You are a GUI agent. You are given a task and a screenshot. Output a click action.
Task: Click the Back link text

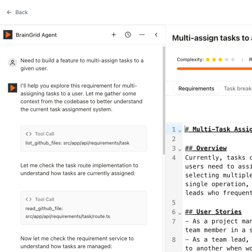tap(21, 12)
